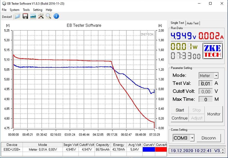Click the Cutoff Volt column header

pos(87,145)
